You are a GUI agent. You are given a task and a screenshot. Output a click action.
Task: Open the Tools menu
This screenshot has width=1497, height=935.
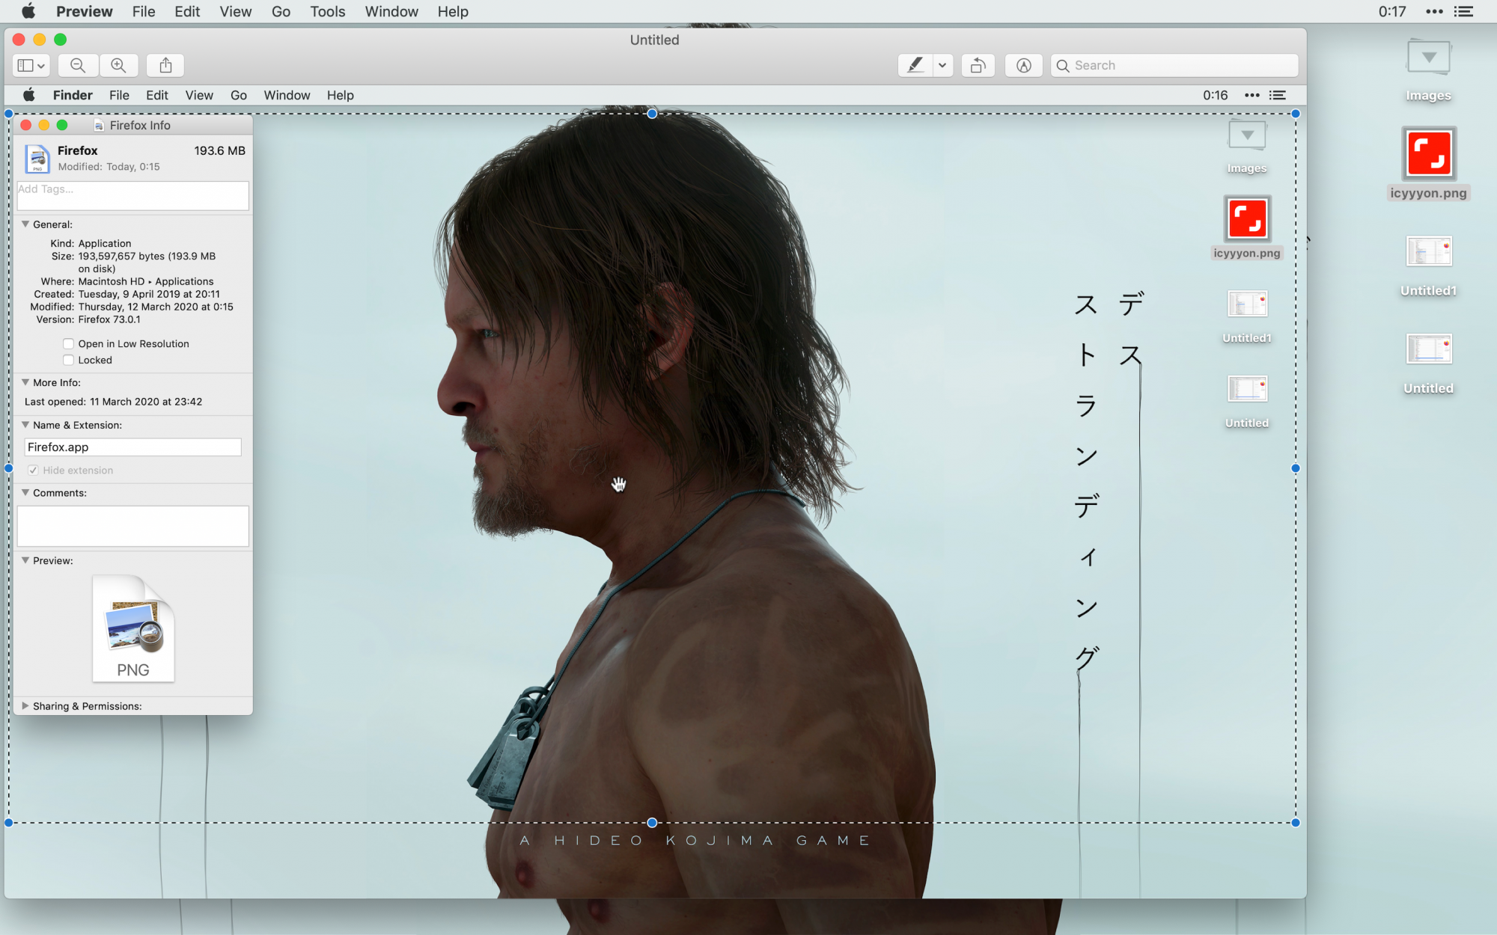(328, 11)
